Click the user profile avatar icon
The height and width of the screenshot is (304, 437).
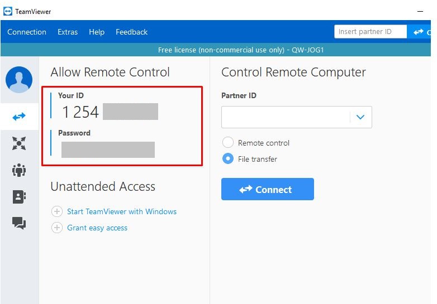pyautogui.click(x=19, y=80)
